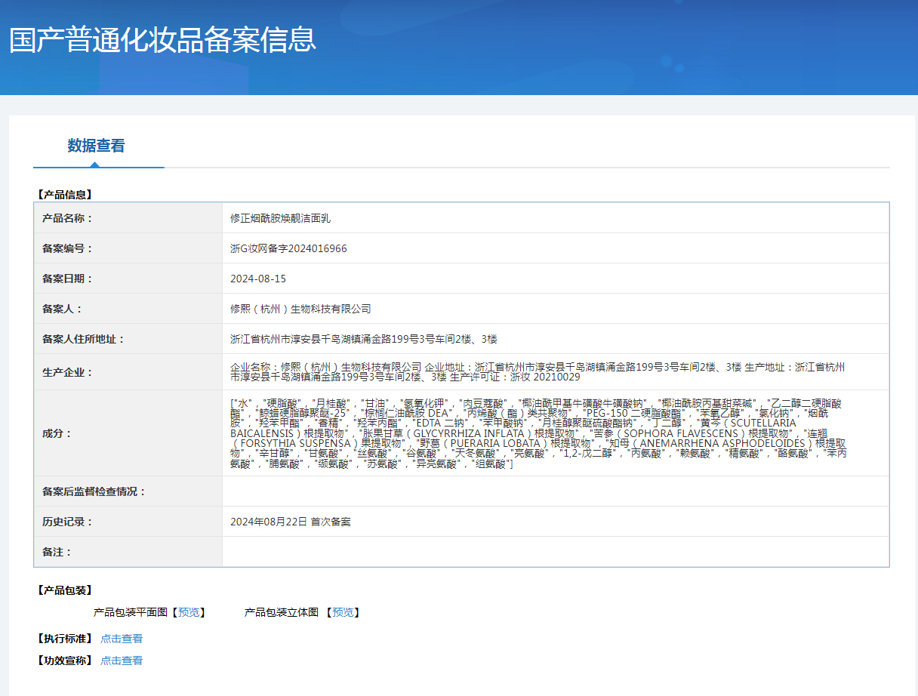Click inside the 成分 ingredient list
The image size is (918, 696).
[537, 433]
